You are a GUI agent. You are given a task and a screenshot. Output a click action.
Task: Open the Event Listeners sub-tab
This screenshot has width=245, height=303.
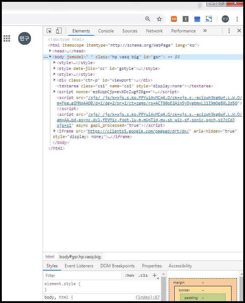pos(79,266)
